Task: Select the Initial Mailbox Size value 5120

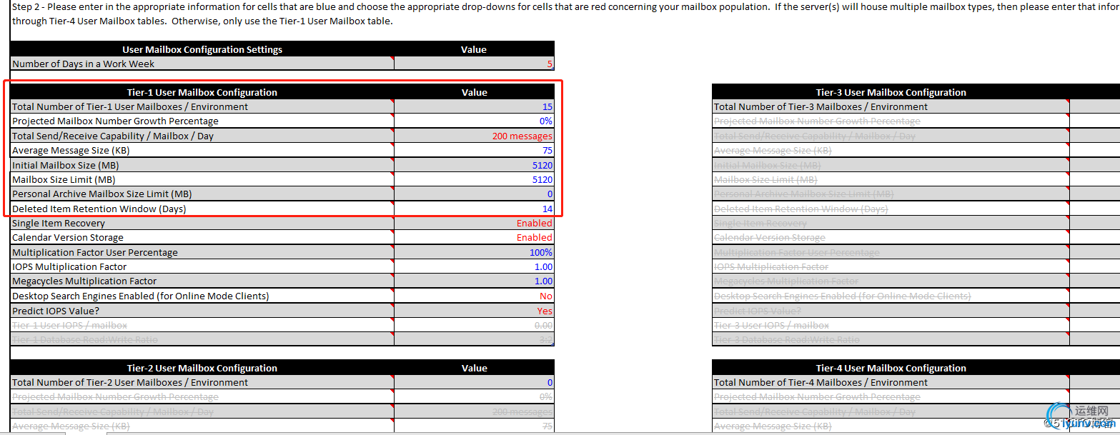Action: tap(474, 165)
